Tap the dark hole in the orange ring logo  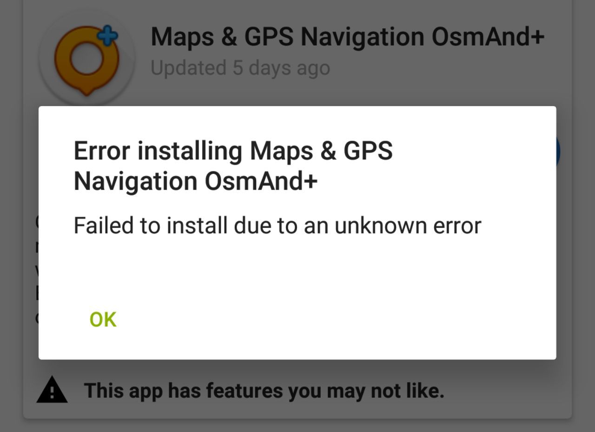[x=86, y=60]
